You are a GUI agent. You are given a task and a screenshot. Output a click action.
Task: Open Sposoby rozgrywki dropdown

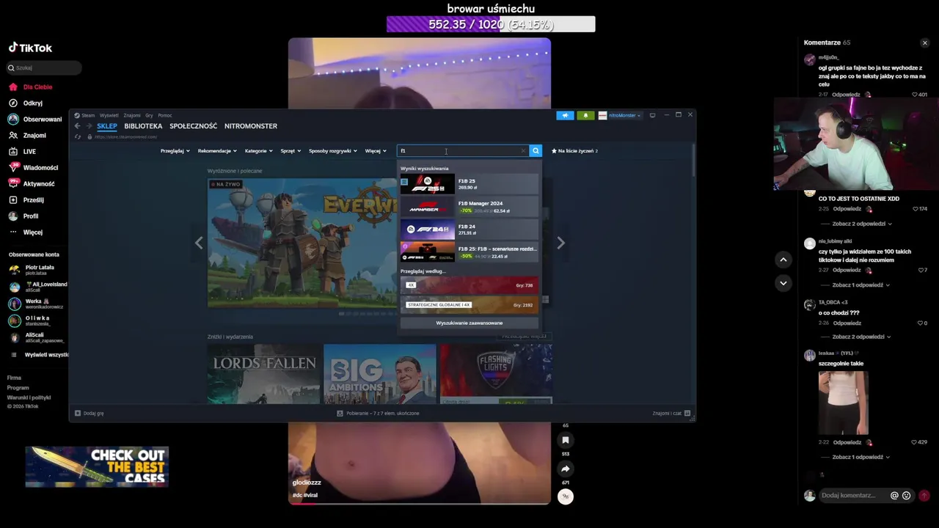tap(332, 151)
